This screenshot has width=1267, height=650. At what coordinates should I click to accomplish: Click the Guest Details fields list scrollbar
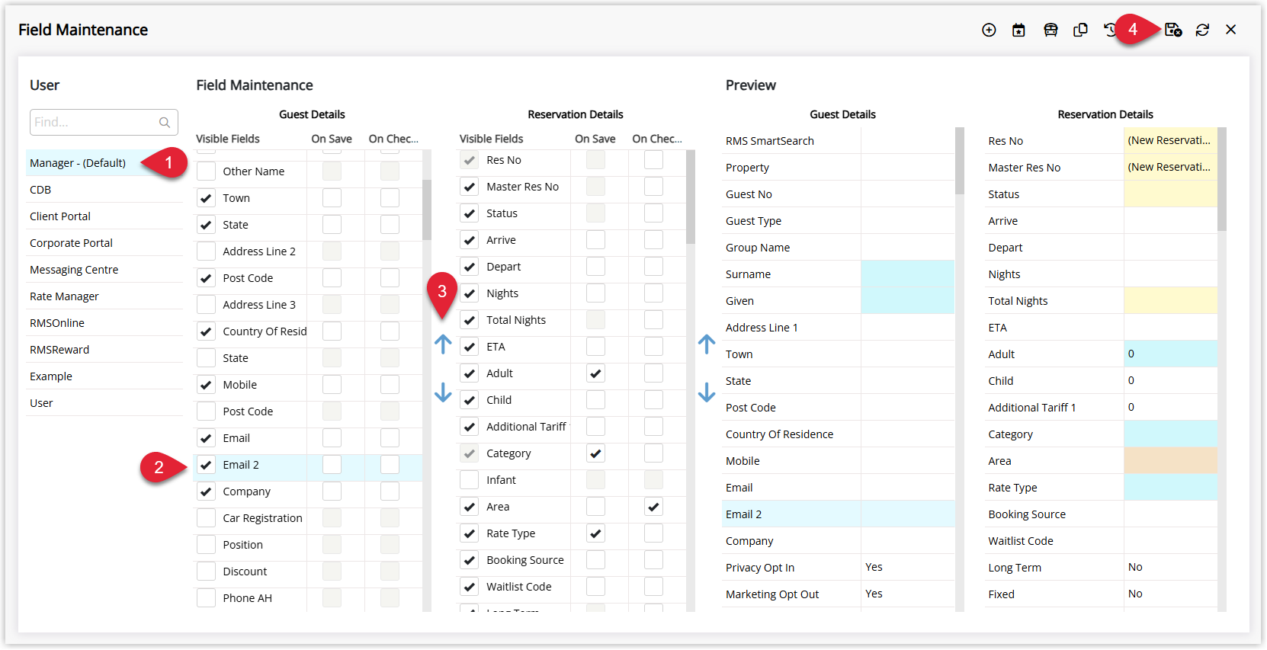(x=427, y=210)
